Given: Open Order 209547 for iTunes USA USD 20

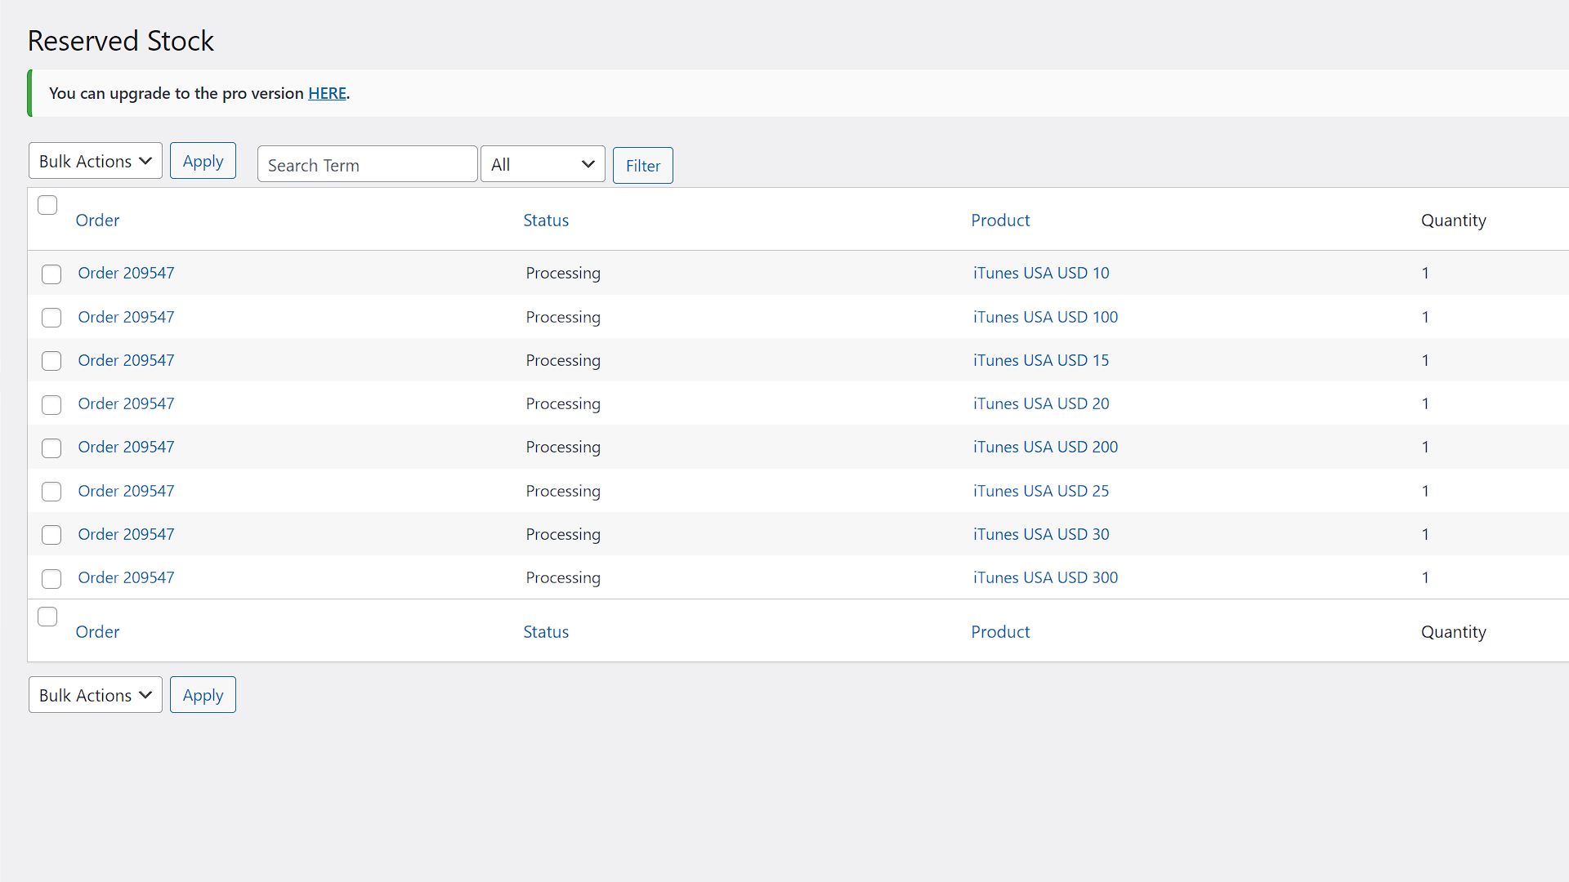Looking at the screenshot, I should coord(126,403).
